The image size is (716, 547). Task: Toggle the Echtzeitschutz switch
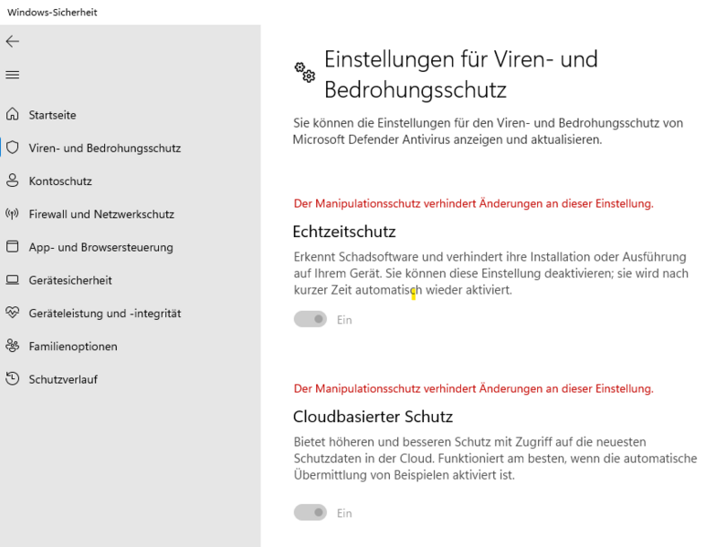point(311,319)
